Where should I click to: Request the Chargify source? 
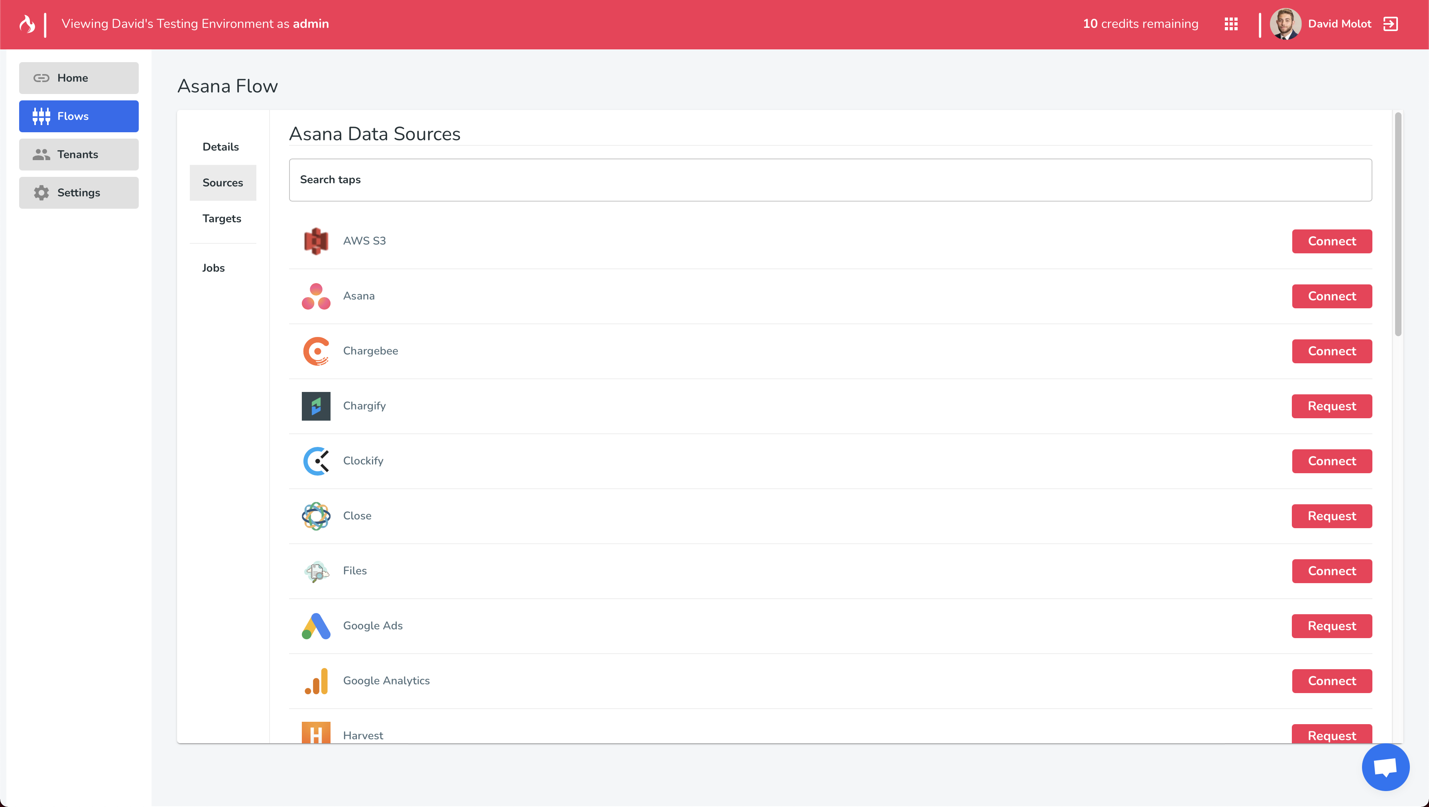click(1332, 406)
